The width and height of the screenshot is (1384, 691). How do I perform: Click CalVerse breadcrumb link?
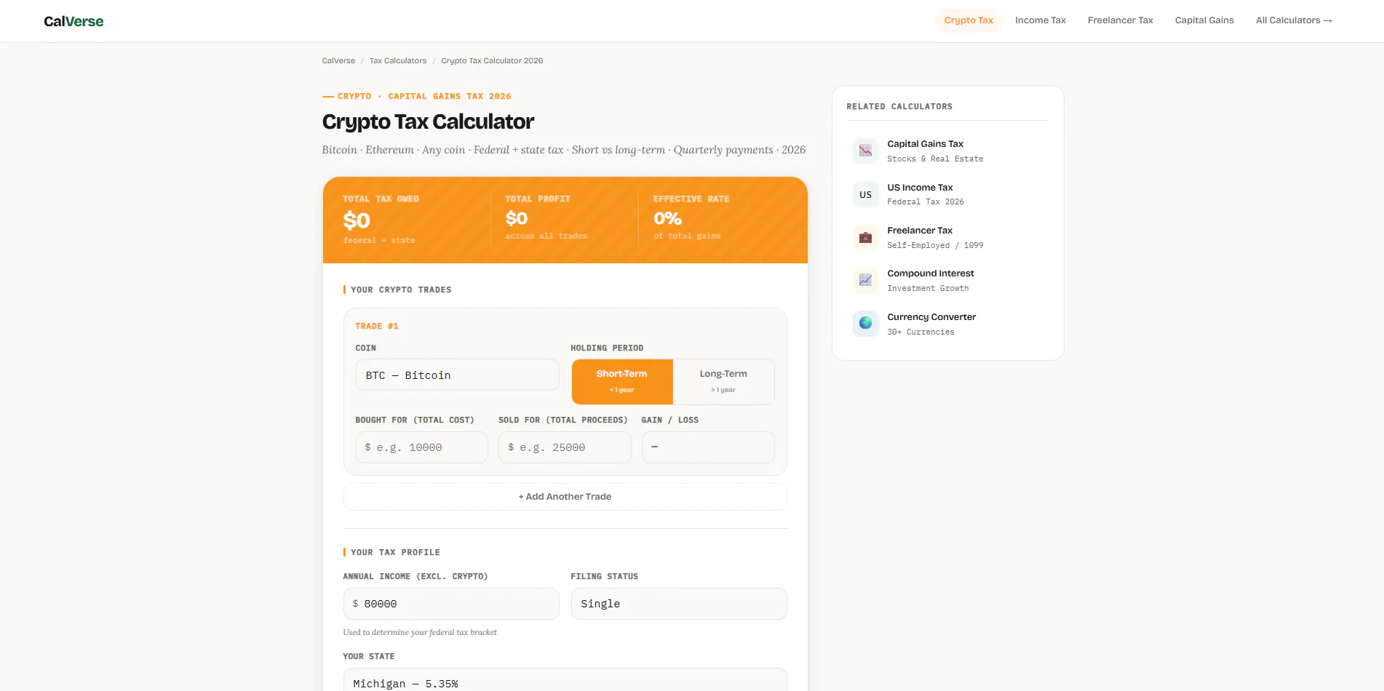pos(338,60)
